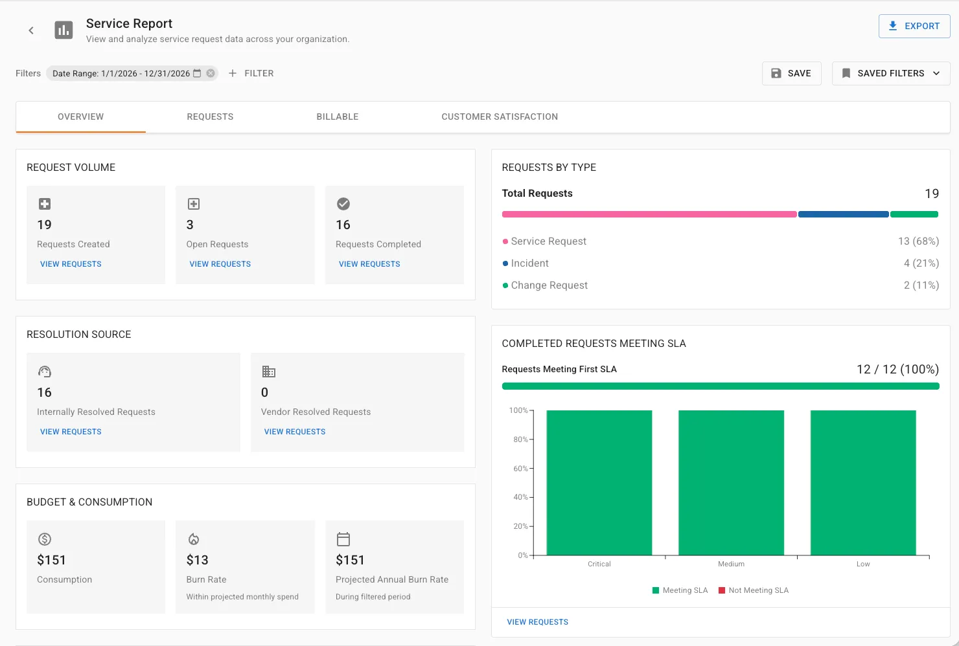Click the plus icon to add filter
This screenshot has height=646, width=959.
pyautogui.click(x=233, y=73)
